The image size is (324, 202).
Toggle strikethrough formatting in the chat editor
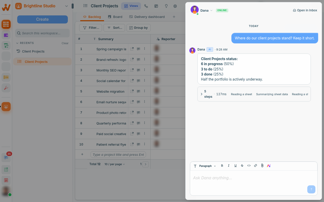pyautogui.click(x=242, y=166)
